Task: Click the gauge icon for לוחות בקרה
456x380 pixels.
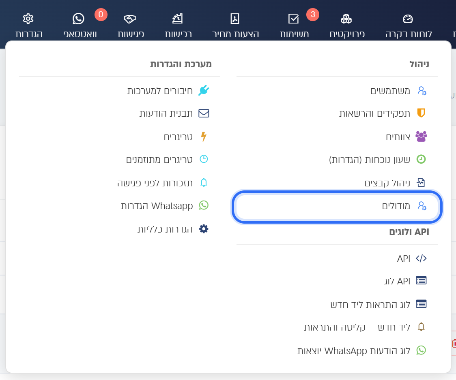Action: pyautogui.click(x=408, y=19)
